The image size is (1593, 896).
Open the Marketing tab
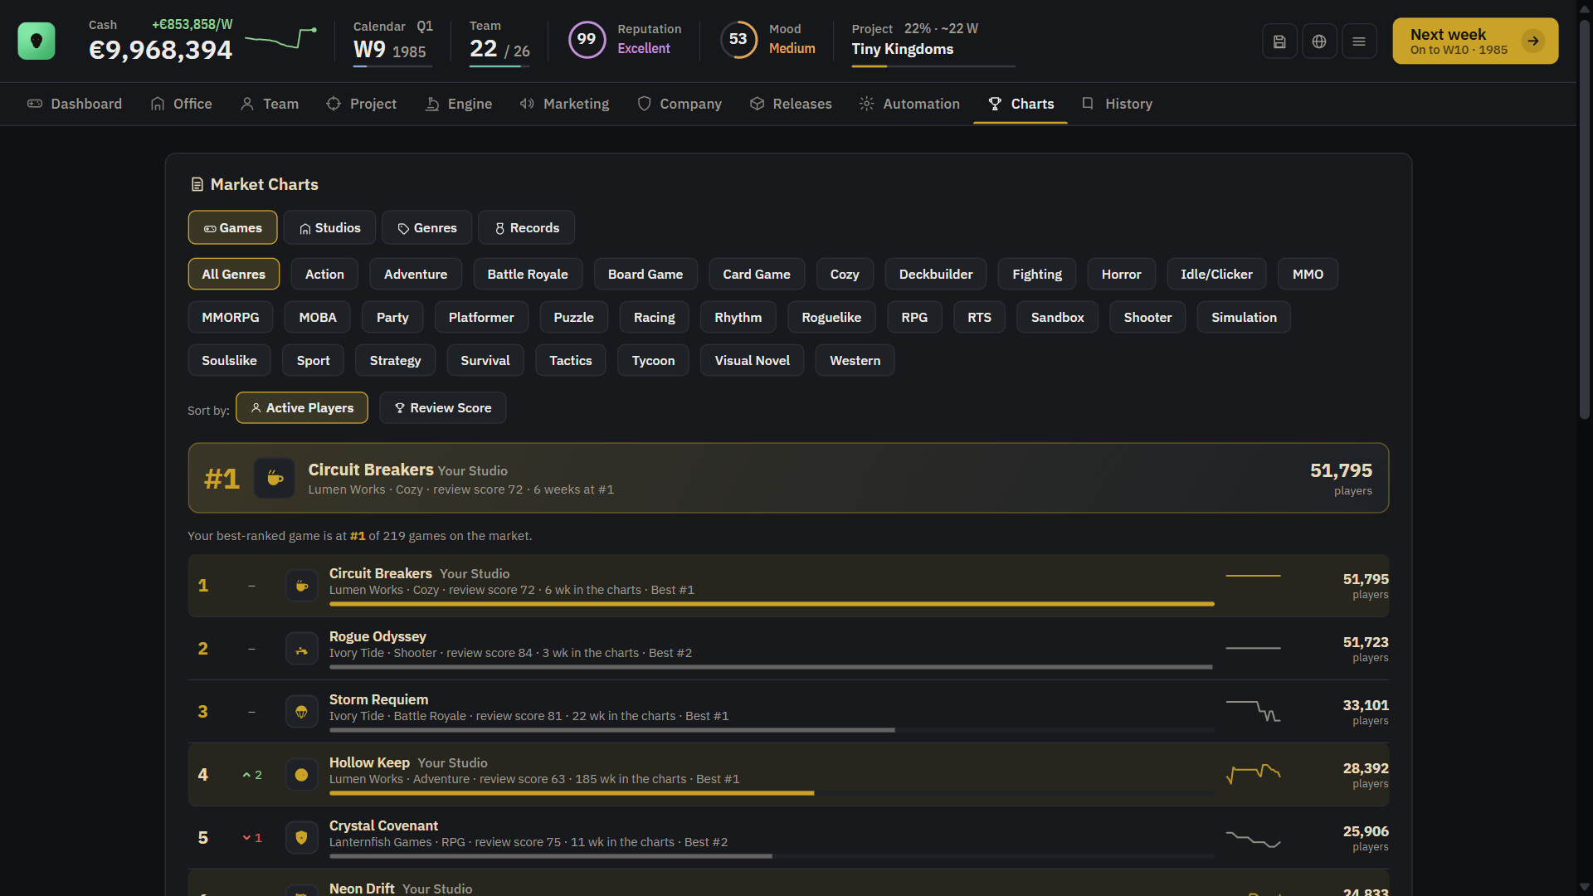(565, 104)
